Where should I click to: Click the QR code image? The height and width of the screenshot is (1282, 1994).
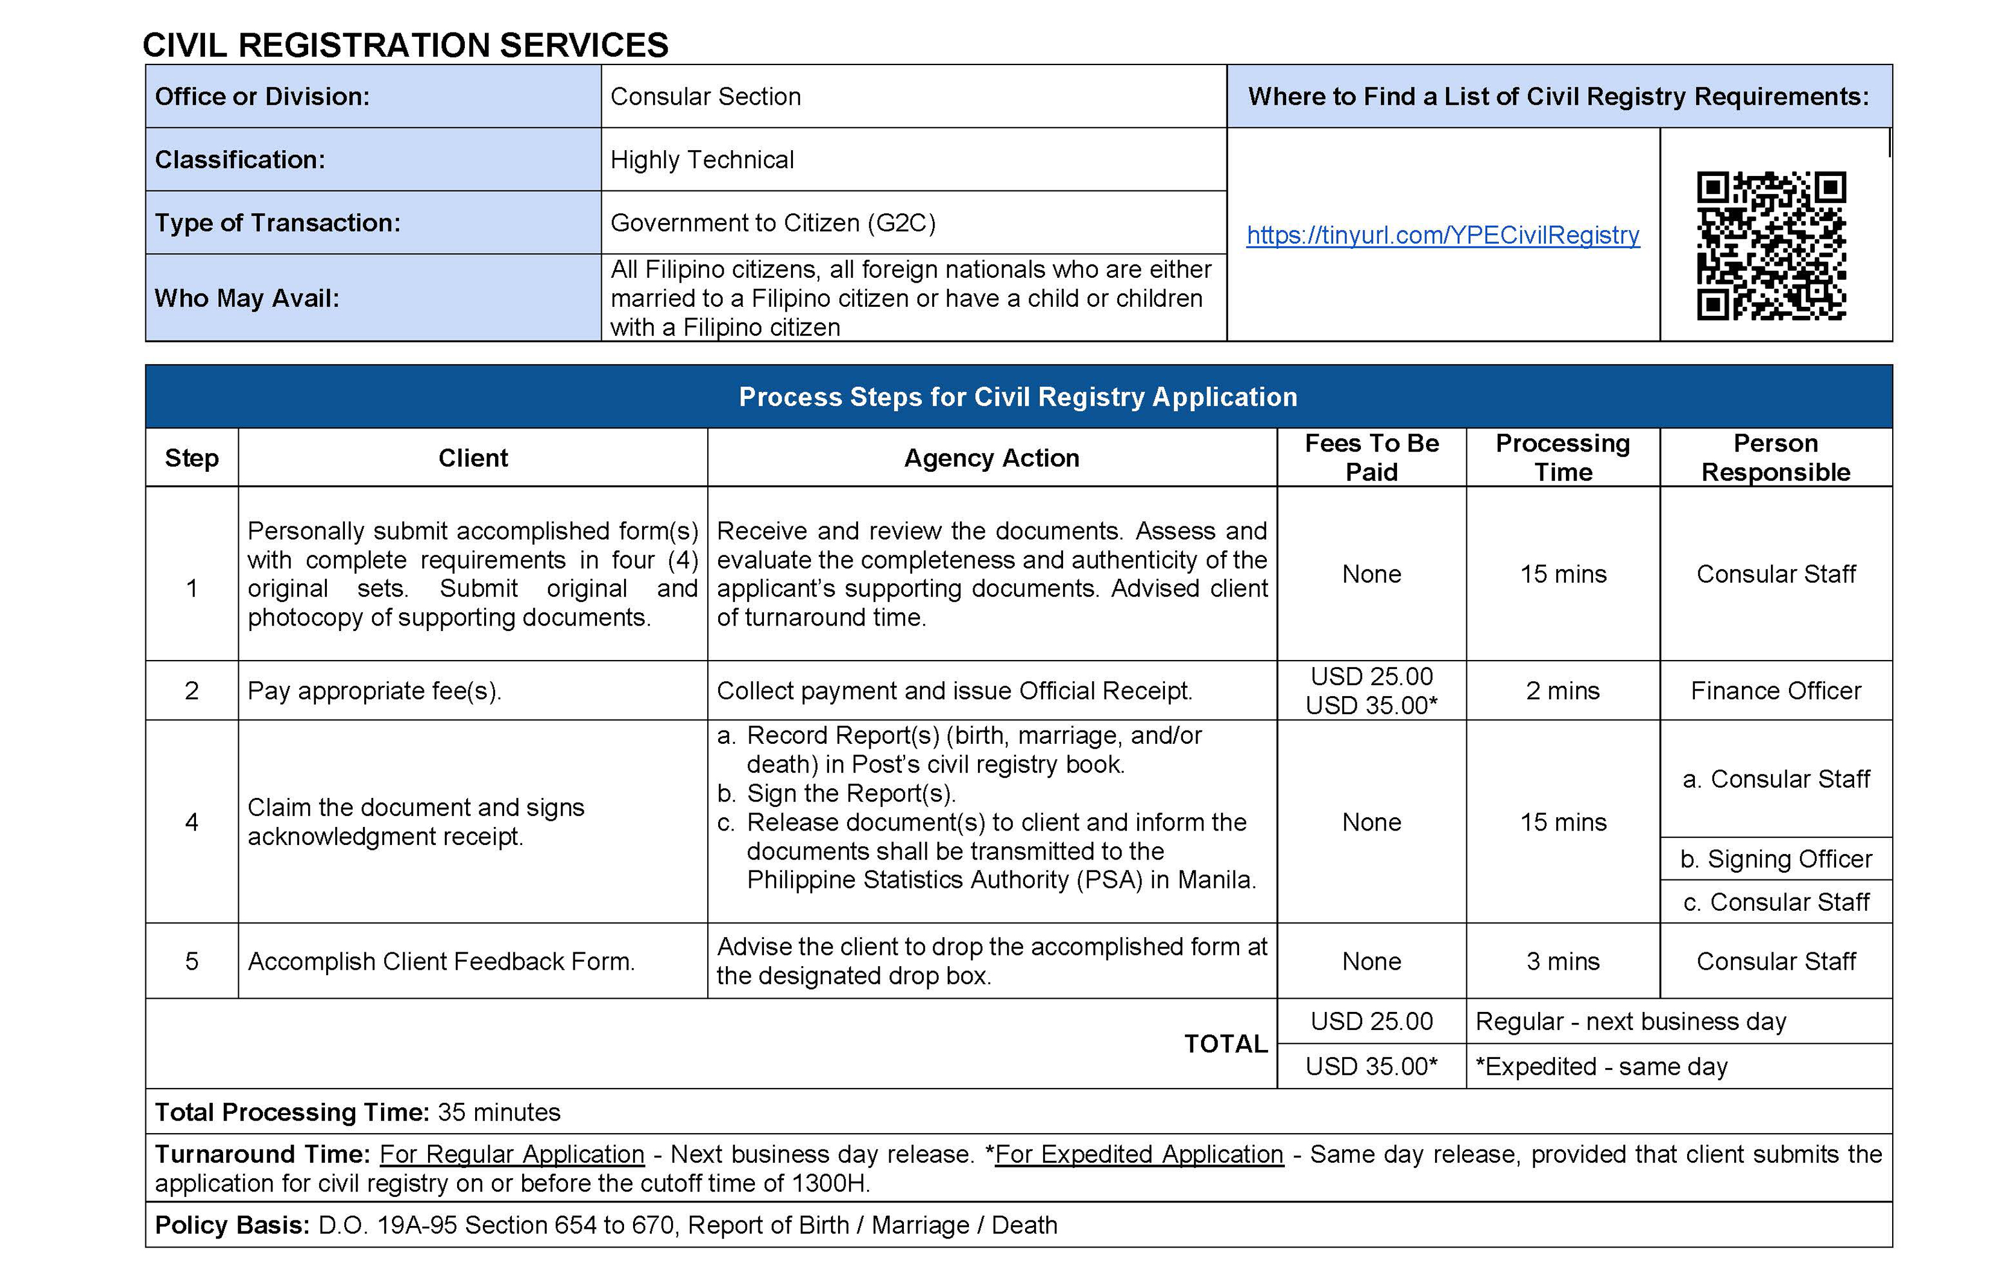(x=1771, y=245)
